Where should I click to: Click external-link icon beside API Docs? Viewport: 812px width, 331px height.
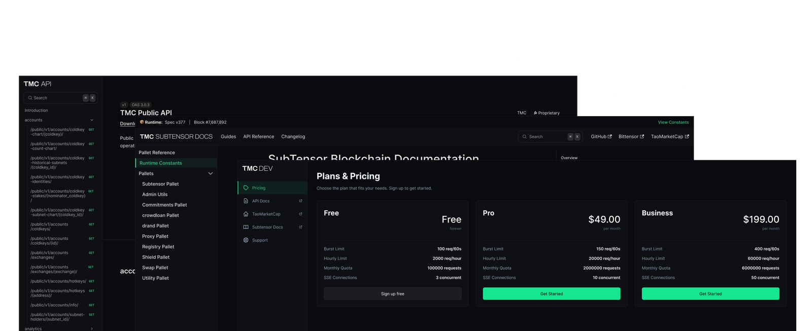pyautogui.click(x=300, y=201)
